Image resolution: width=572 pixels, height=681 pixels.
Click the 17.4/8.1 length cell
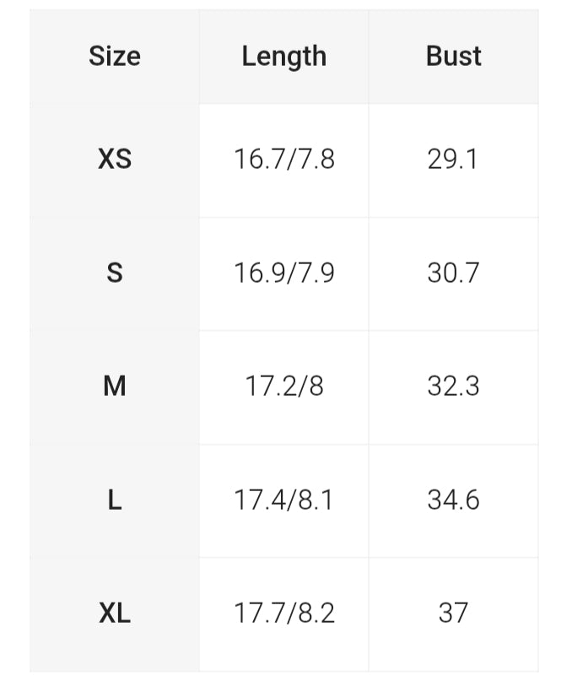[x=283, y=500]
